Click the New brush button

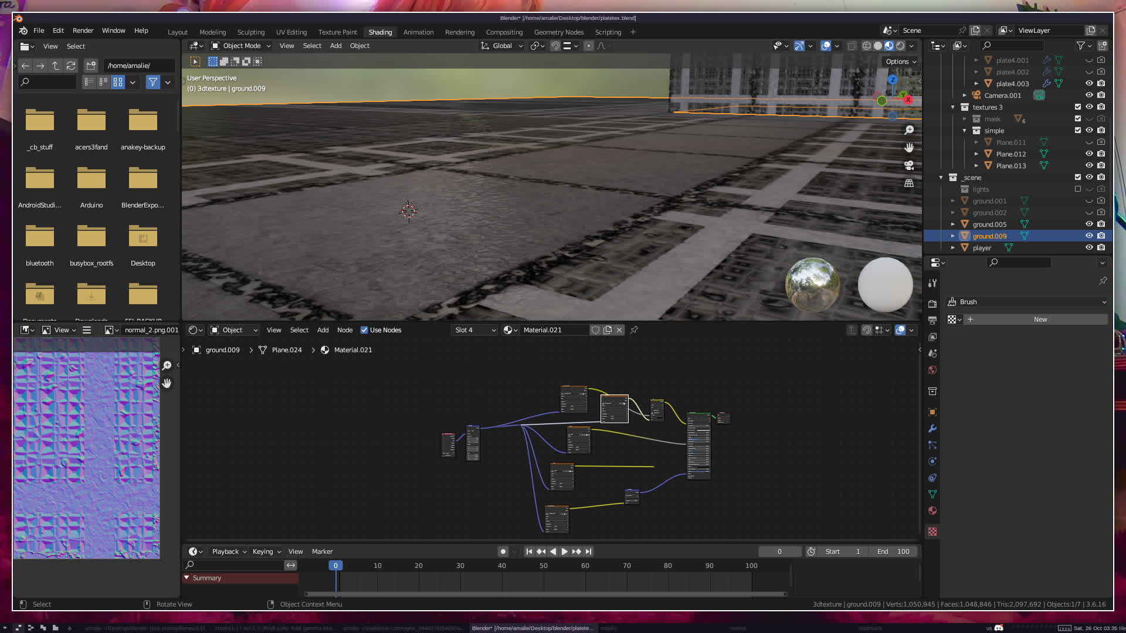pyautogui.click(x=1040, y=319)
